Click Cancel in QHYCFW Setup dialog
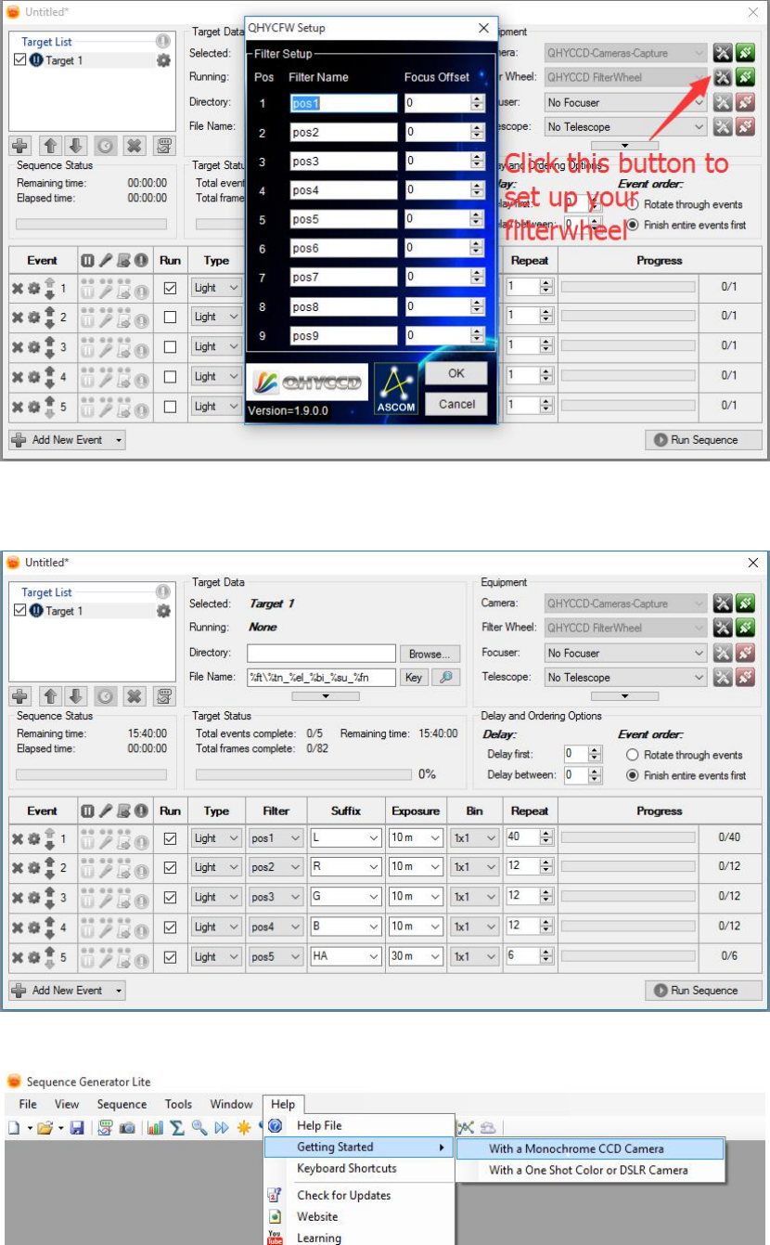Screen dimensions: 770x1245 (x=456, y=404)
